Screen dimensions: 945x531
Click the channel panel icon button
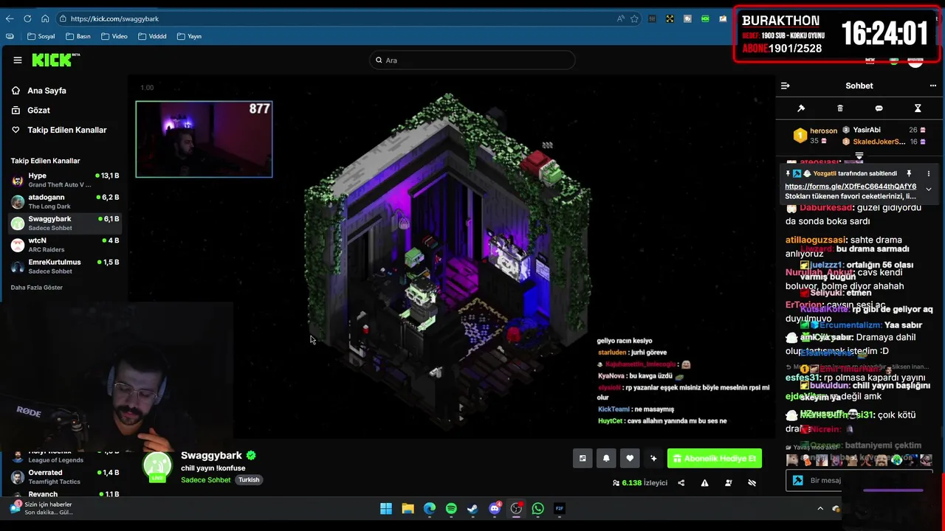click(x=583, y=459)
